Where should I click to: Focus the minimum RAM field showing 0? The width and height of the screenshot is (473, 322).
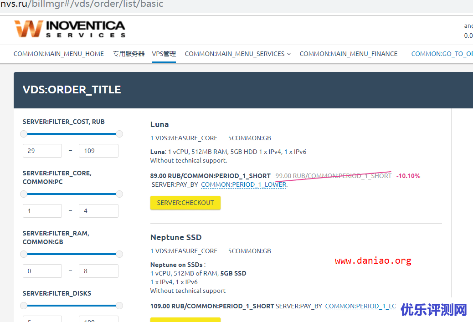(42, 271)
